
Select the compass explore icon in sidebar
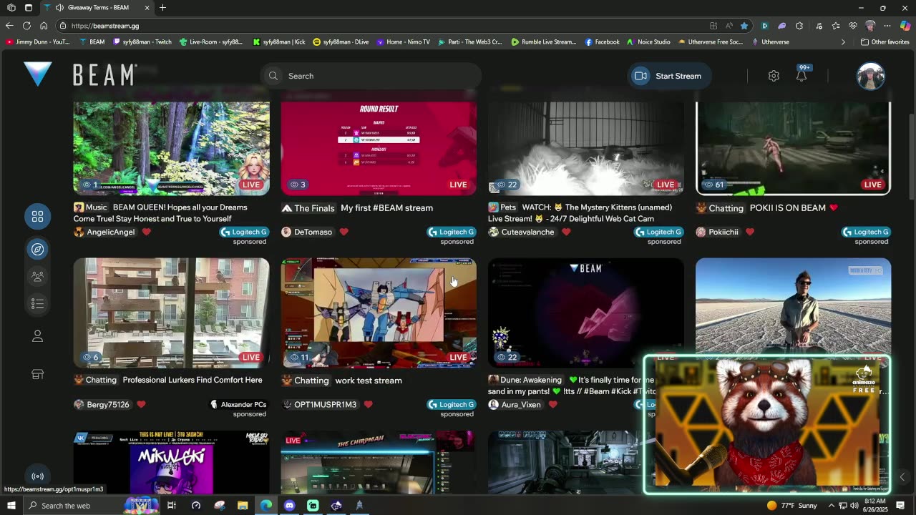(38, 249)
